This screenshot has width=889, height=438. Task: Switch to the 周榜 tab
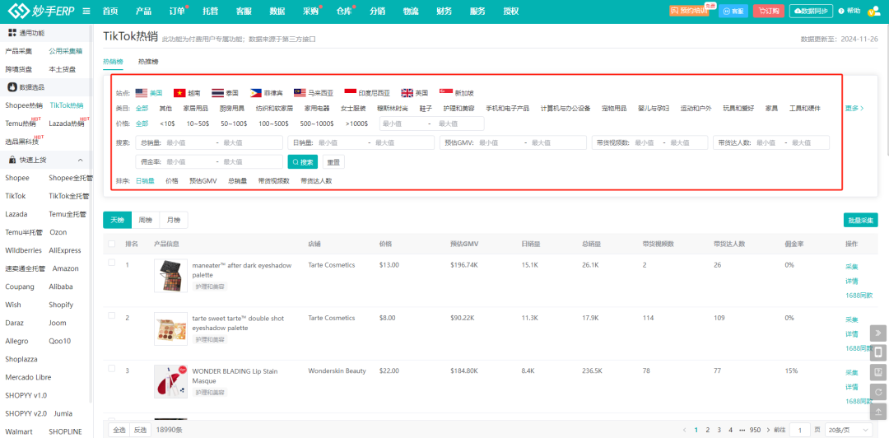click(145, 220)
